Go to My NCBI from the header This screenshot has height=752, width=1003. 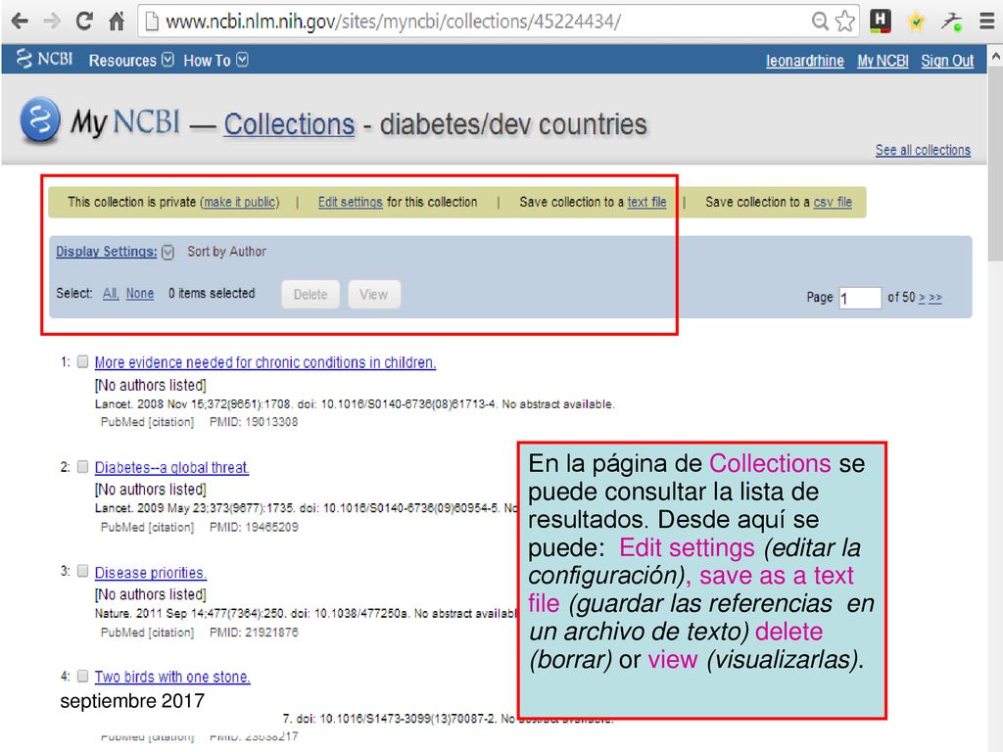[x=883, y=61]
